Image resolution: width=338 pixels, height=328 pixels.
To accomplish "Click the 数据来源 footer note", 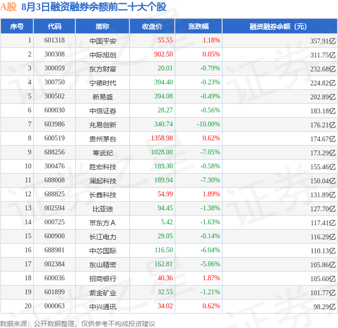I will coord(78,324).
